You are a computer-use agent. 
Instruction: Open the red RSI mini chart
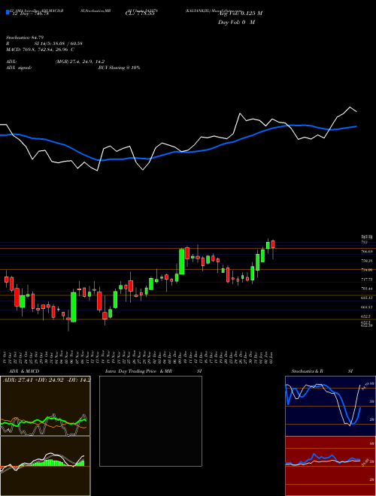pyautogui.click(x=330, y=466)
